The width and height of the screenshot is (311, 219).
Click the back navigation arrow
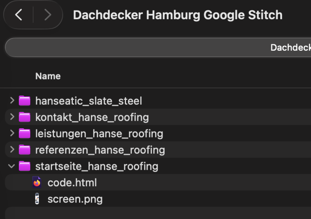pos(18,15)
